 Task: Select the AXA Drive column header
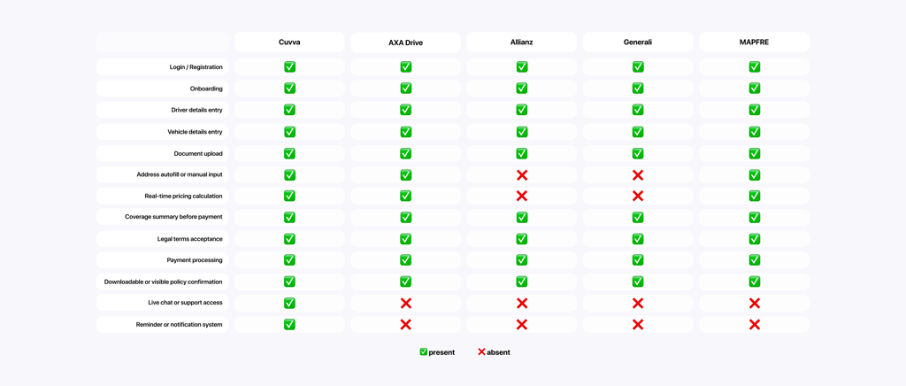[405, 42]
